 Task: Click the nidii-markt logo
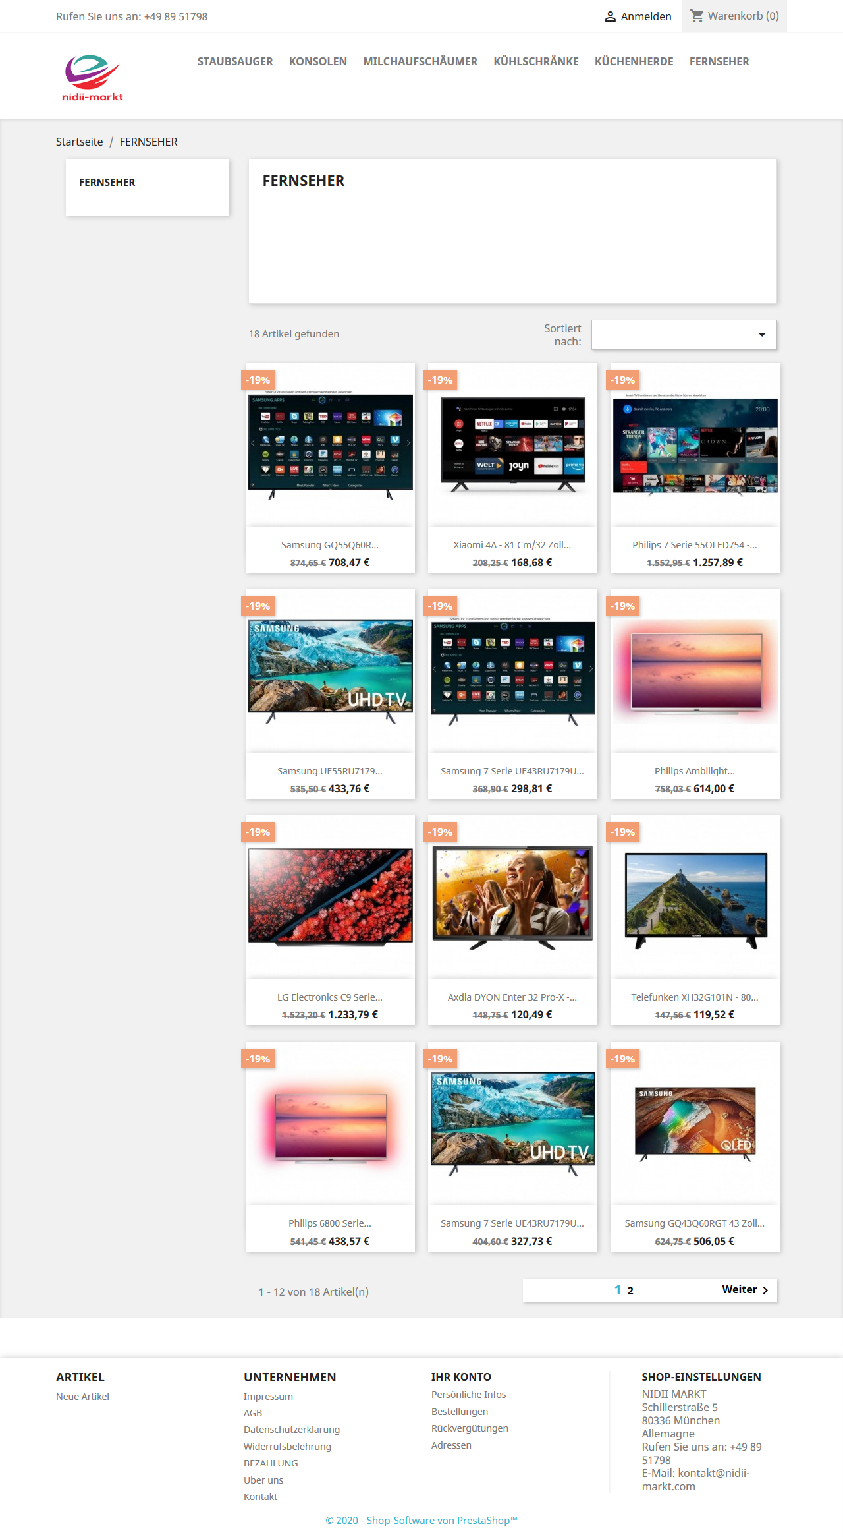point(92,78)
